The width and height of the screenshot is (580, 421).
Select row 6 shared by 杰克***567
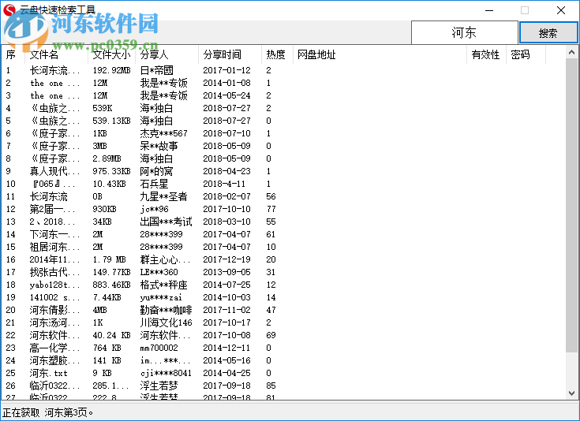pyautogui.click(x=283, y=133)
